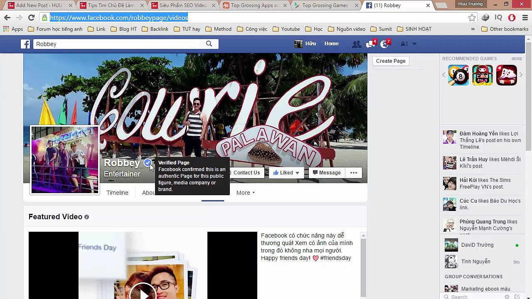Expand hidden bookmarks chevron
Screen dimensions: 532x299
(473, 29)
